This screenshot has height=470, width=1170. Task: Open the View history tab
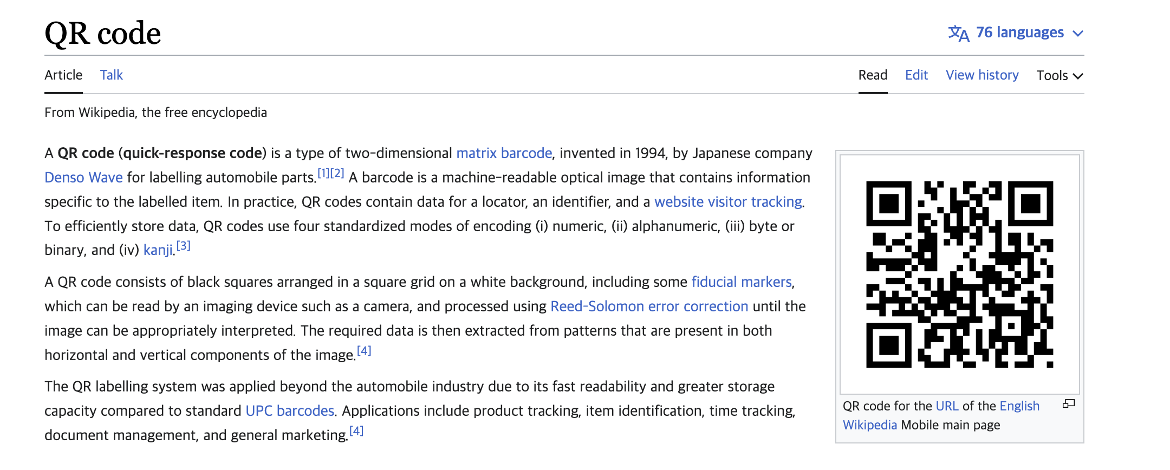click(x=982, y=75)
